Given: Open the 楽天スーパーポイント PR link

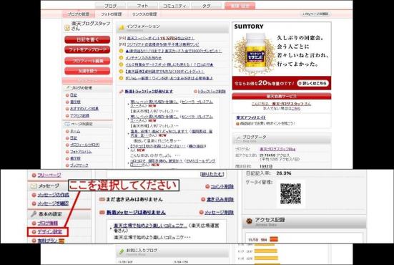Looking at the screenshot, I should point(160,38).
